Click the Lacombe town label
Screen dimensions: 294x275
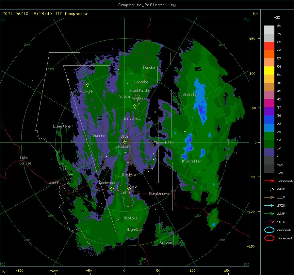(141, 82)
